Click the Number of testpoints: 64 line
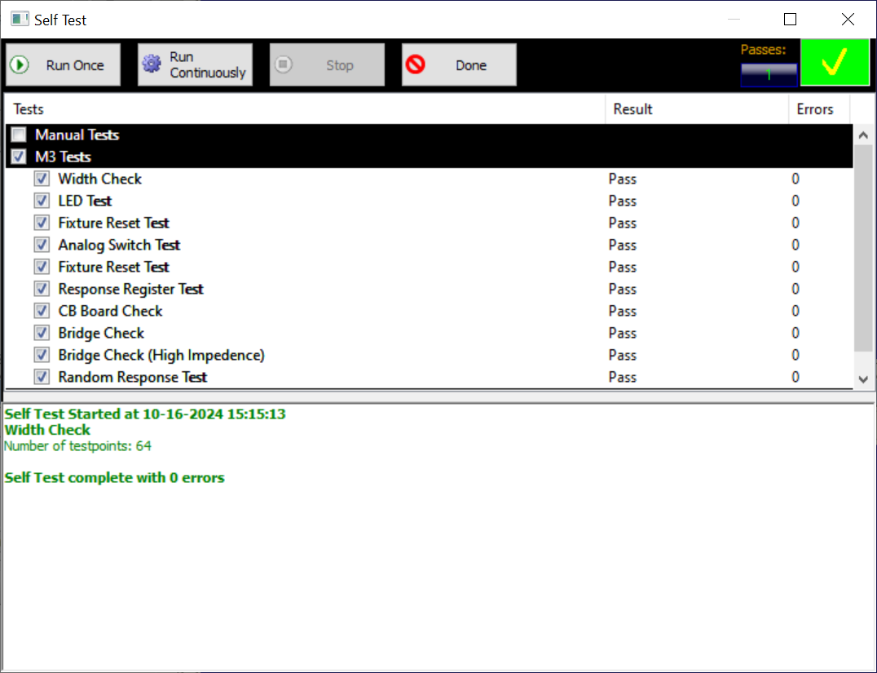Image resolution: width=877 pixels, height=673 pixels. (x=77, y=445)
